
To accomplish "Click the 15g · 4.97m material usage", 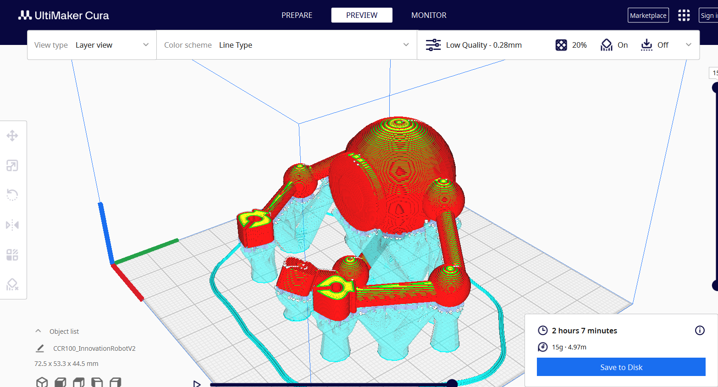I will click(x=569, y=347).
